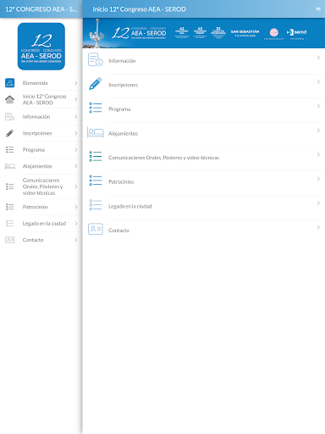Select the list icon beside Patrocinios in main list
Screen dimensions: 325x434
(x=96, y=181)
